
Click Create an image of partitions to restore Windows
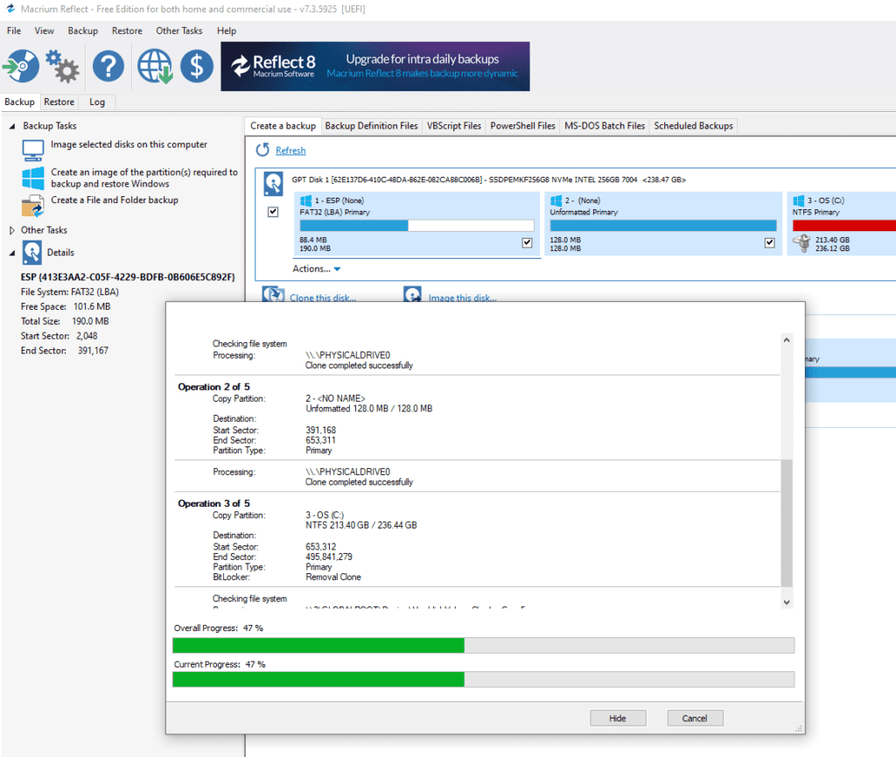(144, 178)
